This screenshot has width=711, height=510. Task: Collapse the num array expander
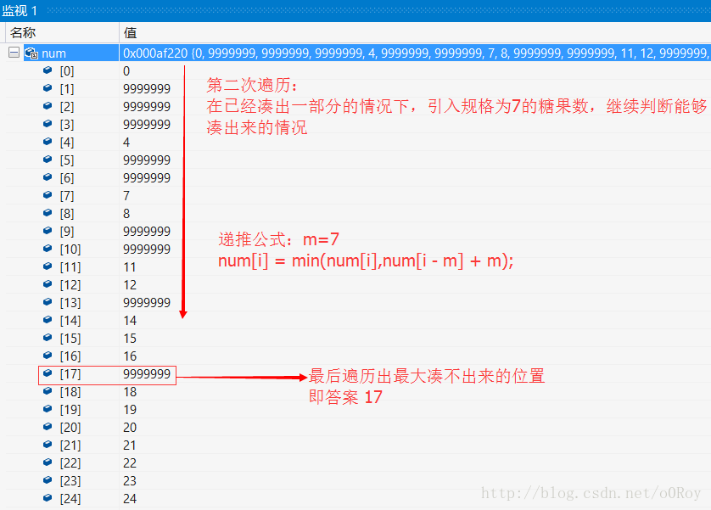[x=14, y=53]
